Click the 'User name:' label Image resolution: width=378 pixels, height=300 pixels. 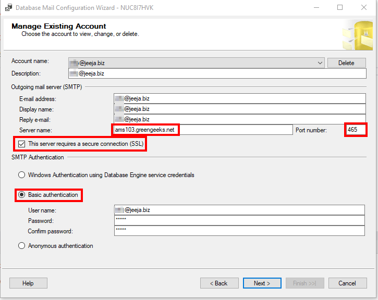42,210
